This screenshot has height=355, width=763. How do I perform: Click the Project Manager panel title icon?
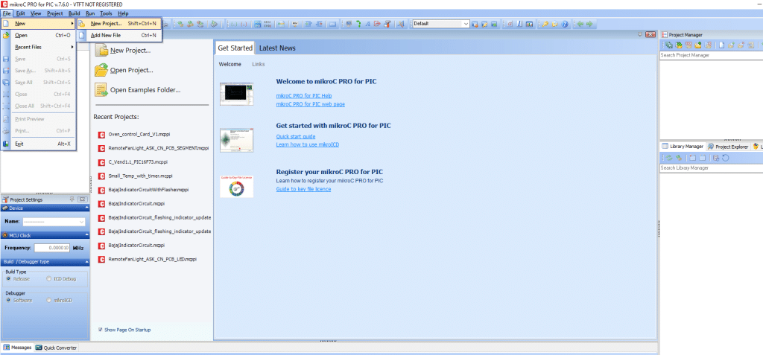[x=664, y=35]
